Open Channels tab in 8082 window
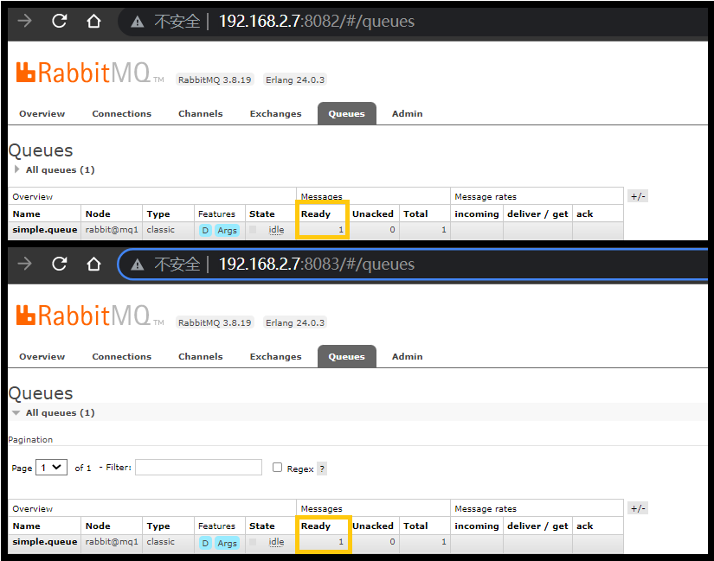 (201, 114)
